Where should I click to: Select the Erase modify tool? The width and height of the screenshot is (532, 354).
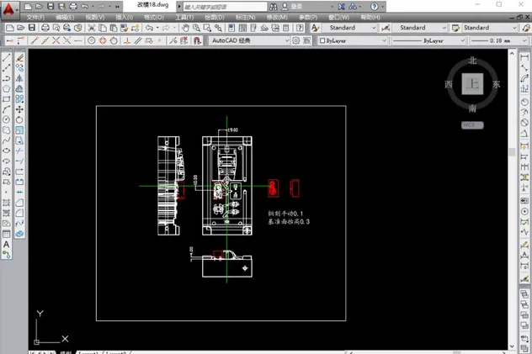pos(19,57)
